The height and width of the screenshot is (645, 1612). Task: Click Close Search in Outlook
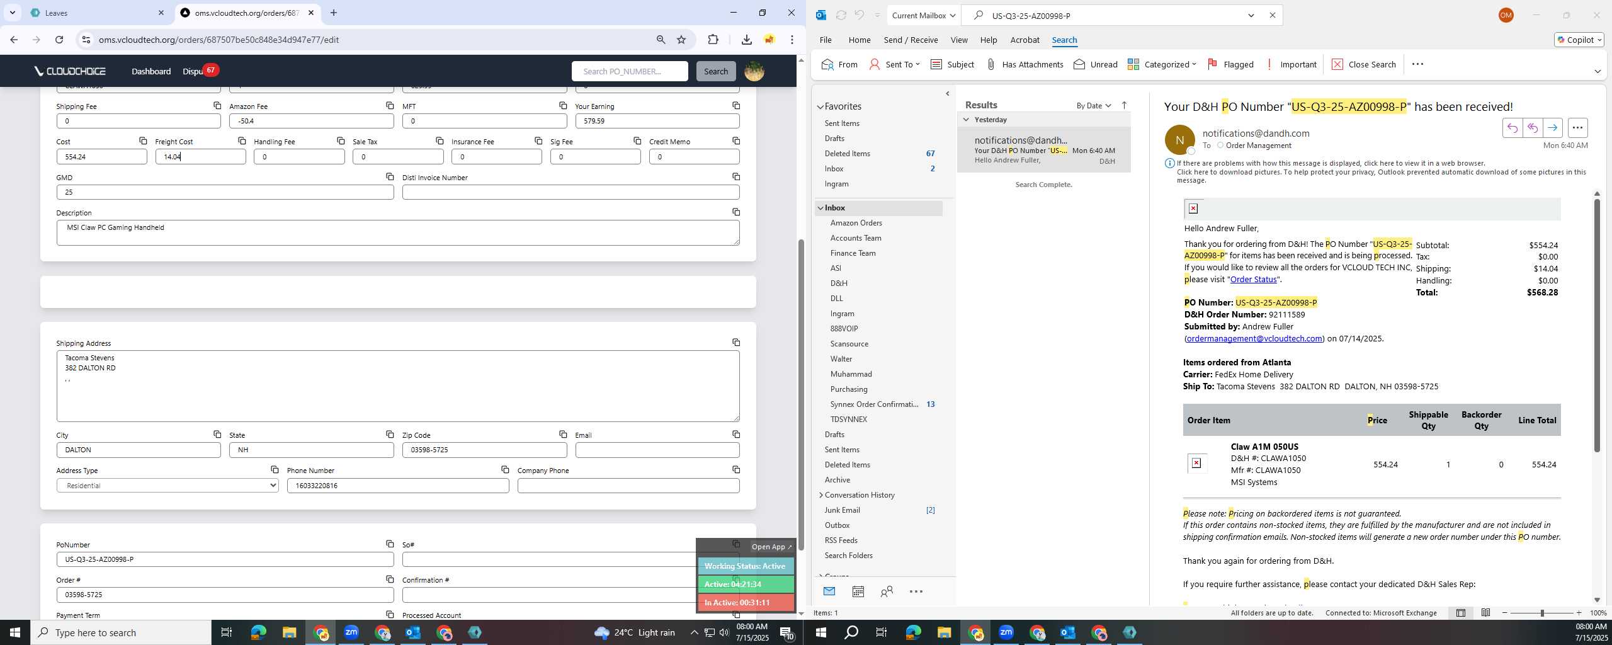point(1364,64)
